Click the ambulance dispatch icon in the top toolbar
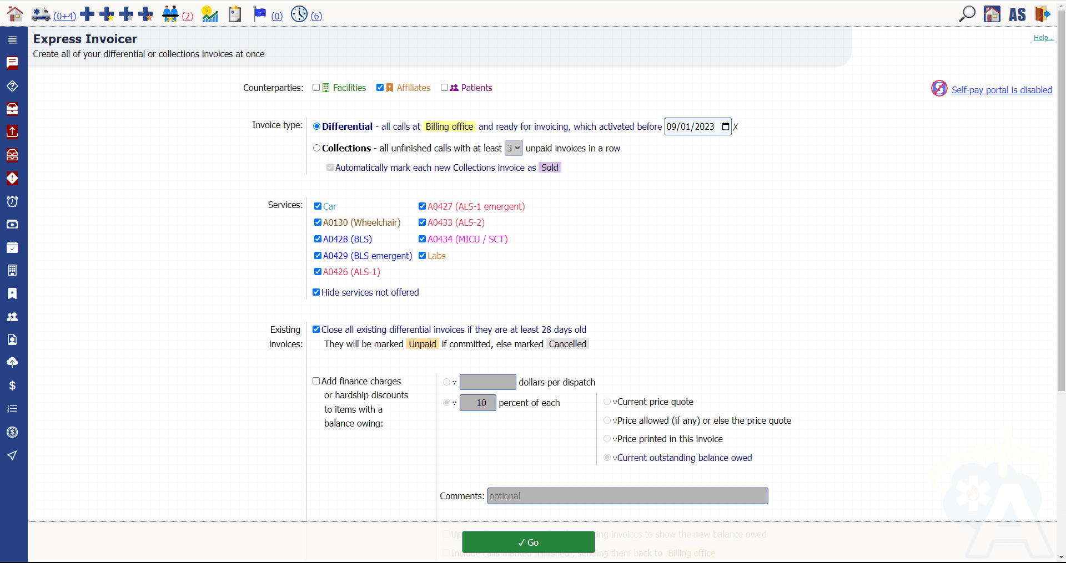Viewport: 1066px width, 563px height. 41,14
